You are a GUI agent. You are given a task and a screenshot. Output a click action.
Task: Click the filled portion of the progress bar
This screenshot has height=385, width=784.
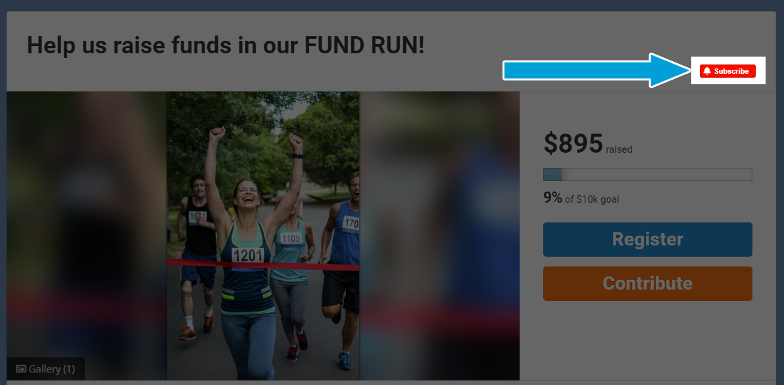click(x=552, y=174)
